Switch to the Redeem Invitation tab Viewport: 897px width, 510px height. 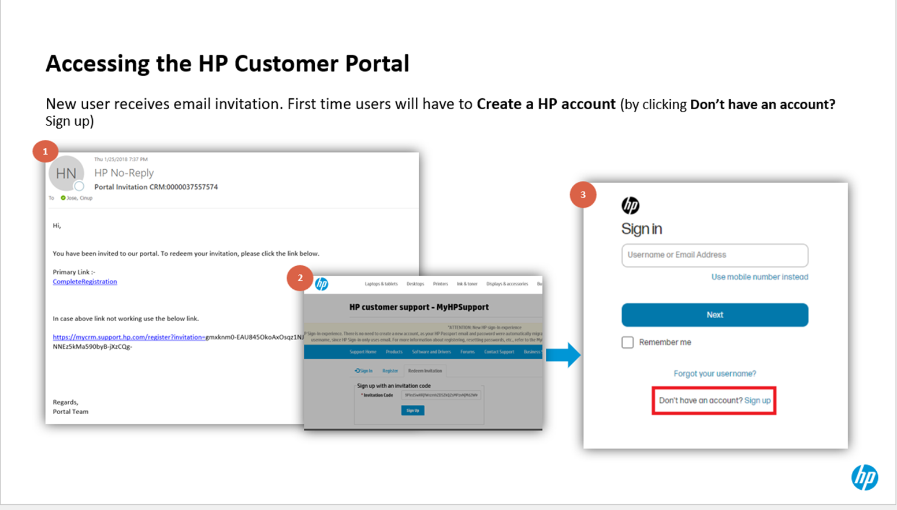click(425, 371)
